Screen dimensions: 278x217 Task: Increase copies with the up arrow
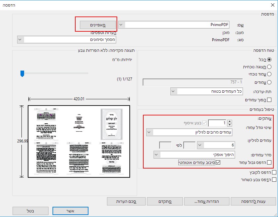point(229,121)
